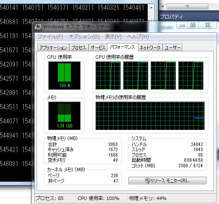This screenshot has height=204, width=219.
Task: Click the ハンドル value 24042
Action: [197, 144]
